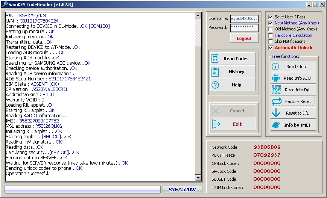The width and height of the screenshot is (327, 198).
Task: Check the Skip Notifications box
Action: (271, 41)
